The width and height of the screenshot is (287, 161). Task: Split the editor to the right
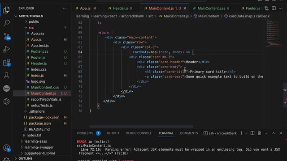[x=274, y=8]
